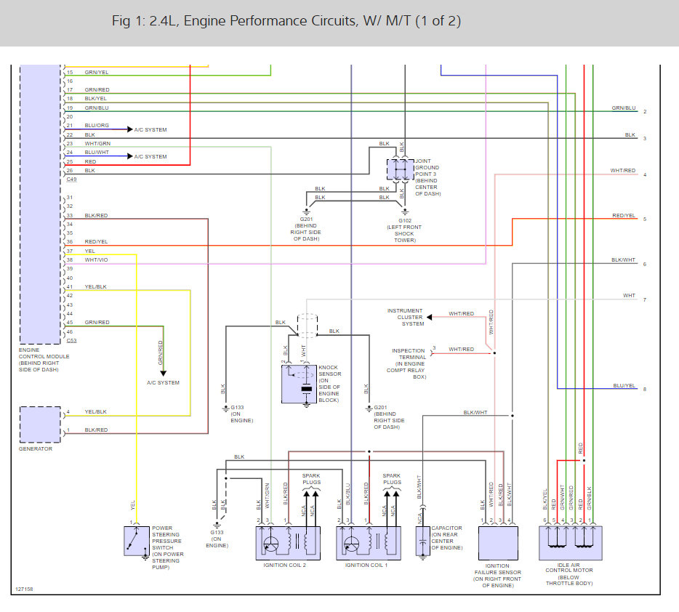Click the G102 ground symbol
Screen dimensions: 679x612
pos(405,212)
